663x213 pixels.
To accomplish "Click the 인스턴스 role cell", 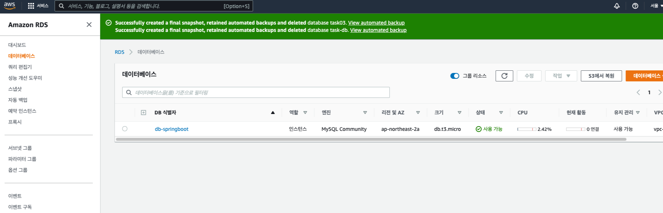I will coord(298,129).
